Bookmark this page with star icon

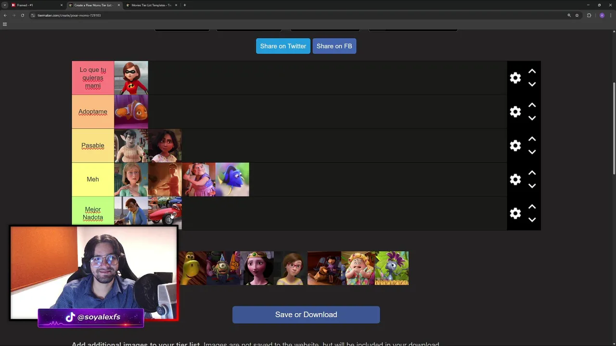577,15
